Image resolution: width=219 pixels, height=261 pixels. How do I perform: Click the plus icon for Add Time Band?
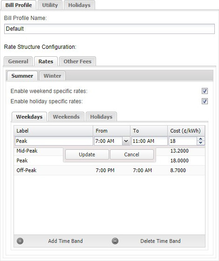pyautogui.click(x=20, y=241)
